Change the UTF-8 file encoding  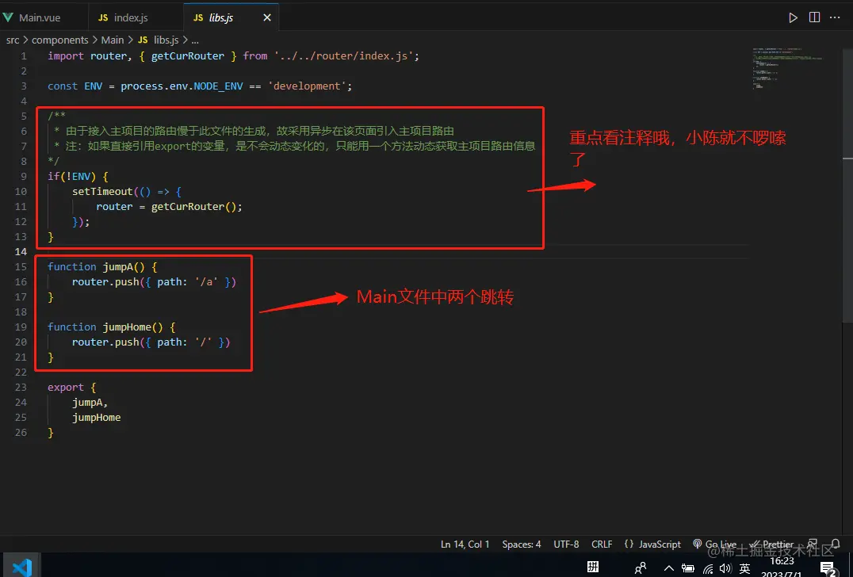point(566,544)
